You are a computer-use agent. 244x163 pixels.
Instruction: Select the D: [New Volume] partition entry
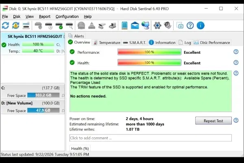click(x=33, y=107)
